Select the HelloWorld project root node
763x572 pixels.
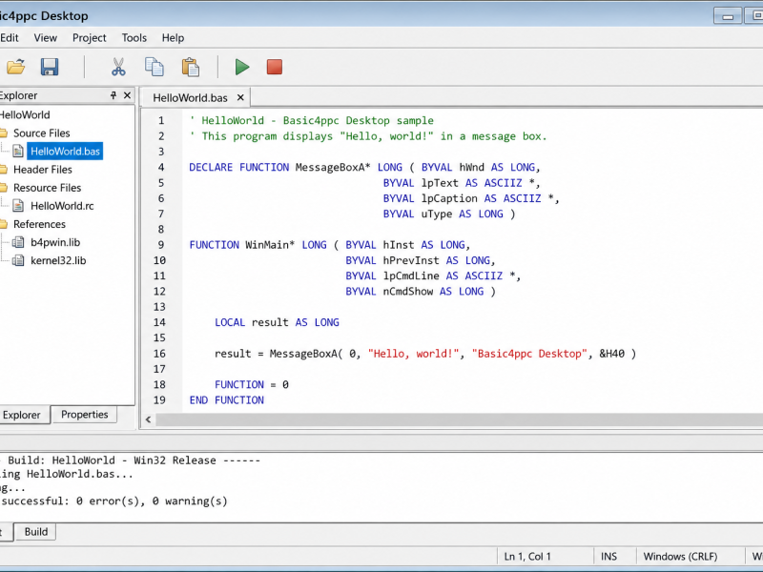click(x=25, y=114)
